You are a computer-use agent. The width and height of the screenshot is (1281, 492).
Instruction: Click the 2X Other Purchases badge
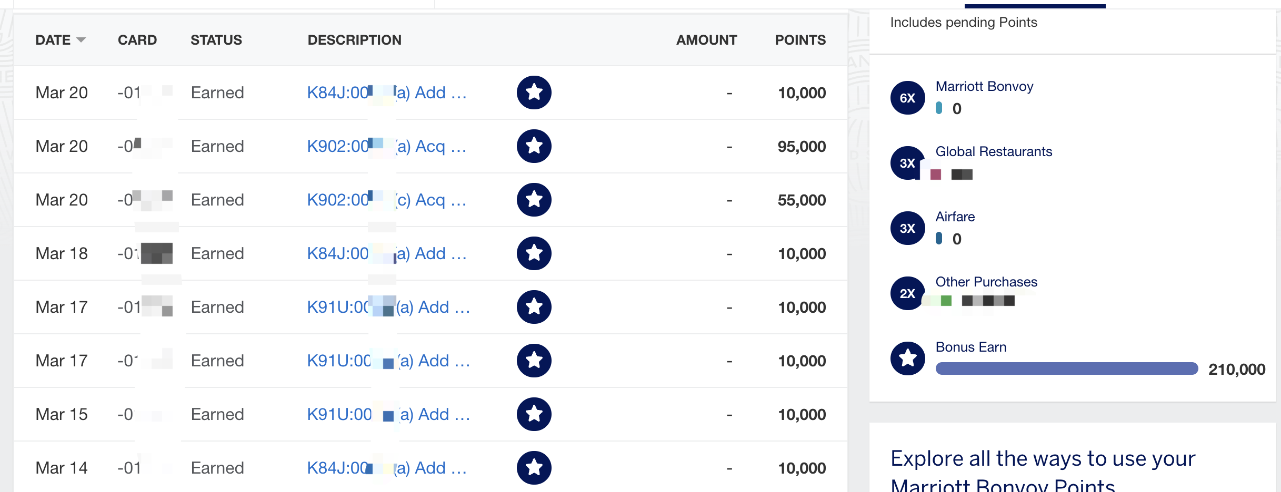tap(907, 293)
